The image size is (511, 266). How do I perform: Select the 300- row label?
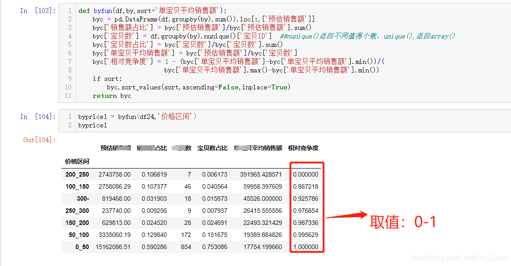tap(83, 198)
